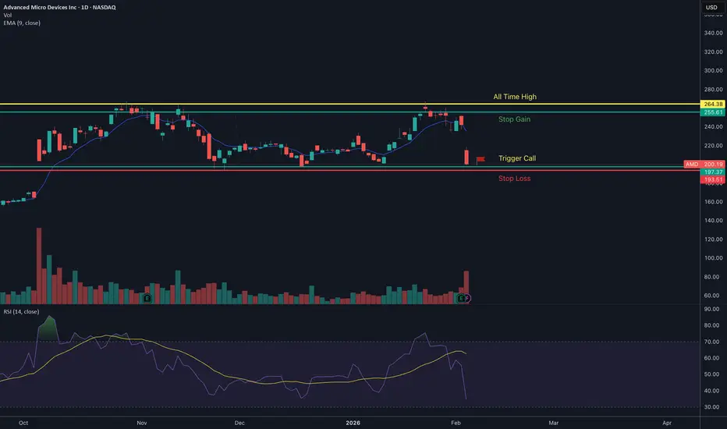The width and height of the screenshot is (727, 429).
Task: Click the yellow 264.38 price tag
Action: coord(713,104)
